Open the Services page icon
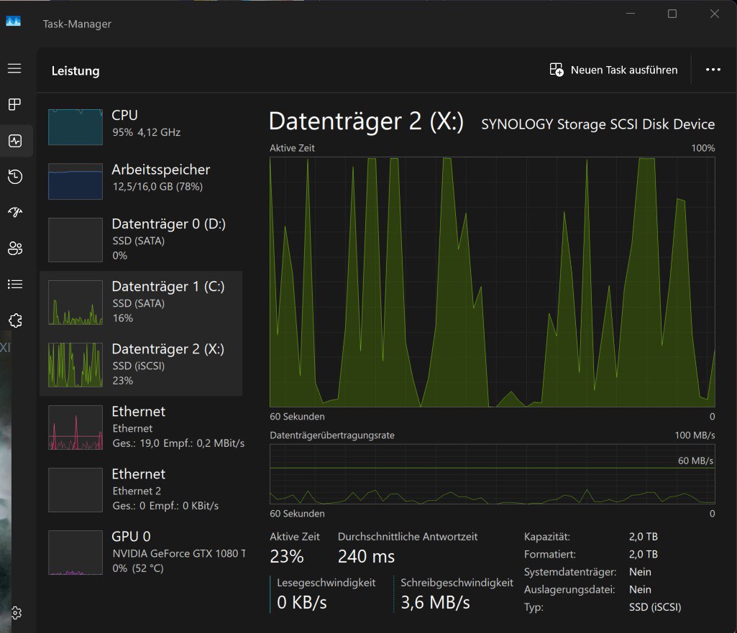 tap(15, 320)
